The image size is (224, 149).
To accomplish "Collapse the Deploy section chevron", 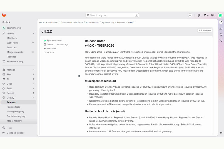I will pos(34,98).
